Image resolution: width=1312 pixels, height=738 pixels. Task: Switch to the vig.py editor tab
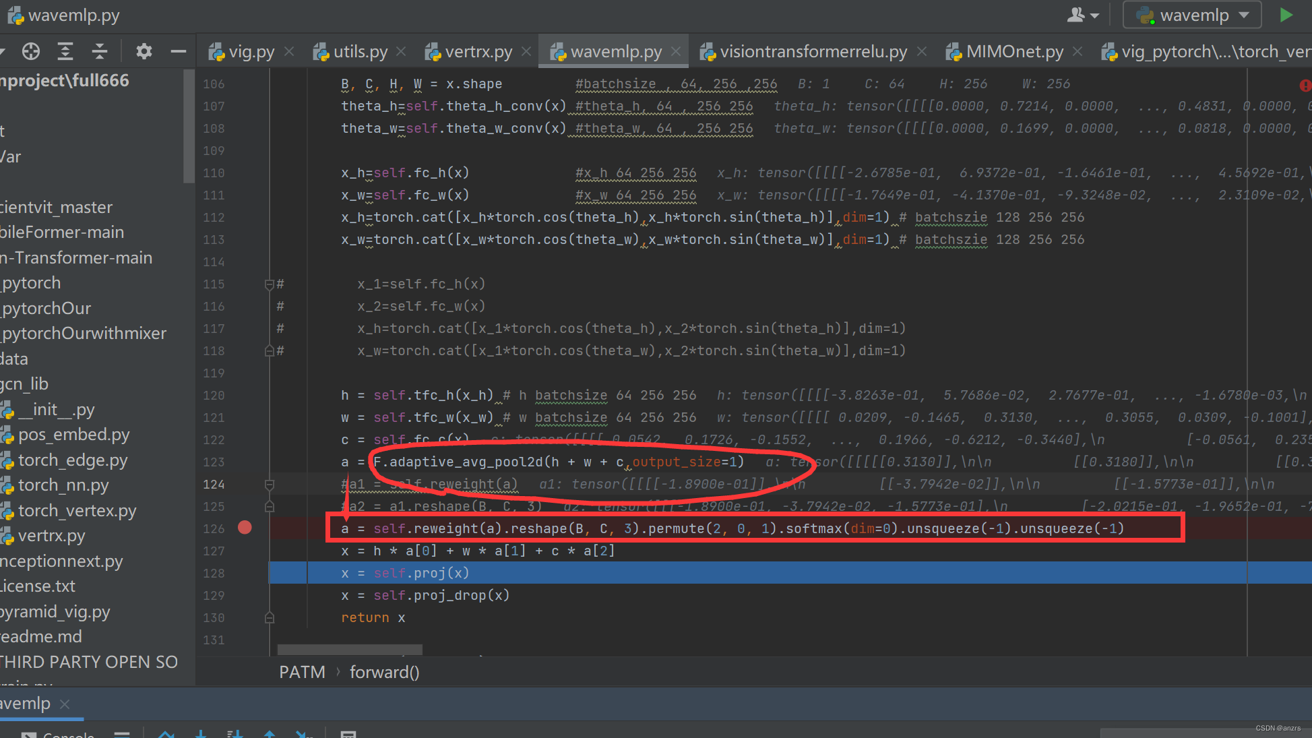251,52
